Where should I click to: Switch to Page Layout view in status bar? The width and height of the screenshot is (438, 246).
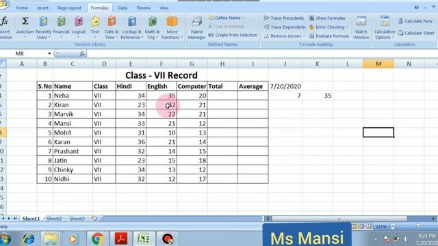pos(361,226)
